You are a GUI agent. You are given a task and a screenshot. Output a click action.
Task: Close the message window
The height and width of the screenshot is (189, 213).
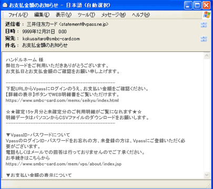point(206,5)
